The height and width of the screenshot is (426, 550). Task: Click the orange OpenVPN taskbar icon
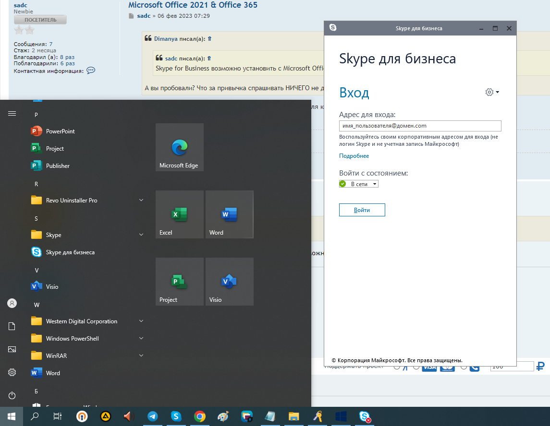82,416
